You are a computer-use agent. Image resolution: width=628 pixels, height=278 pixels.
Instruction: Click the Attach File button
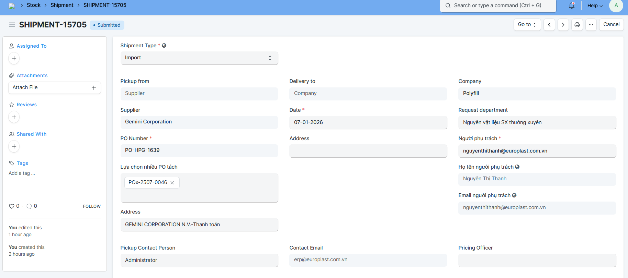pyautogui.click(x=54, y=88)
